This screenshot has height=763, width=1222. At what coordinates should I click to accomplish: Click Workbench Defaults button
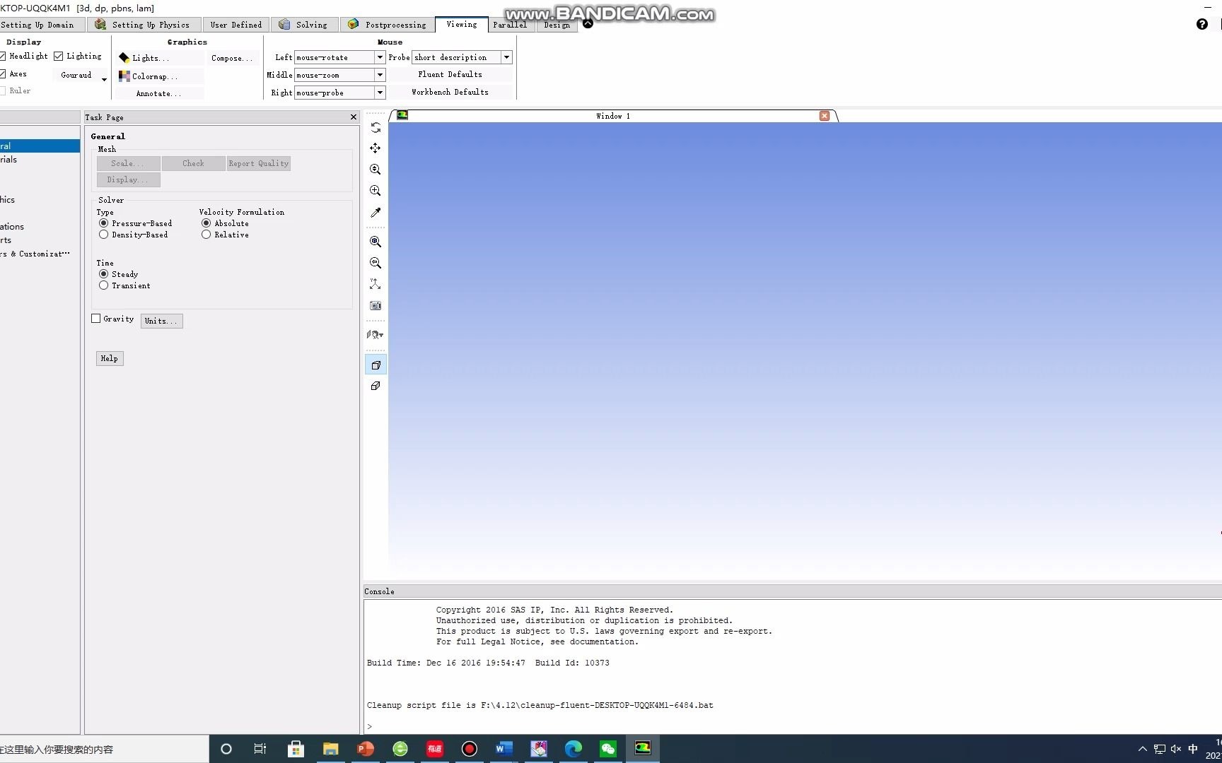[x=450, y=92]
